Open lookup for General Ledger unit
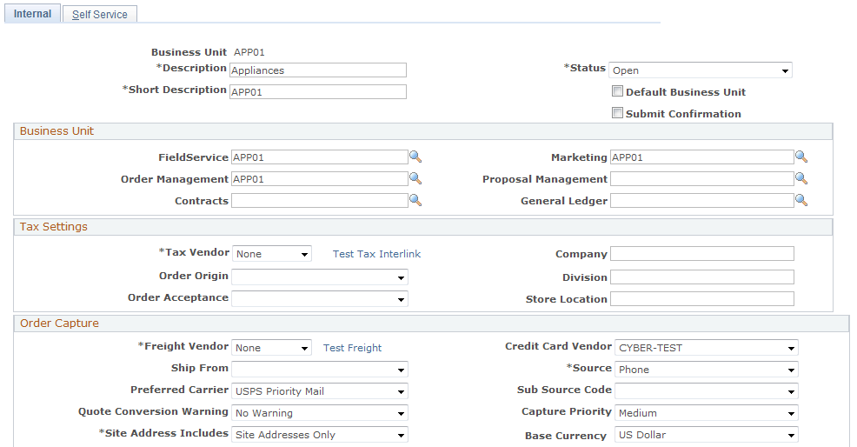 tap(801, 200)
